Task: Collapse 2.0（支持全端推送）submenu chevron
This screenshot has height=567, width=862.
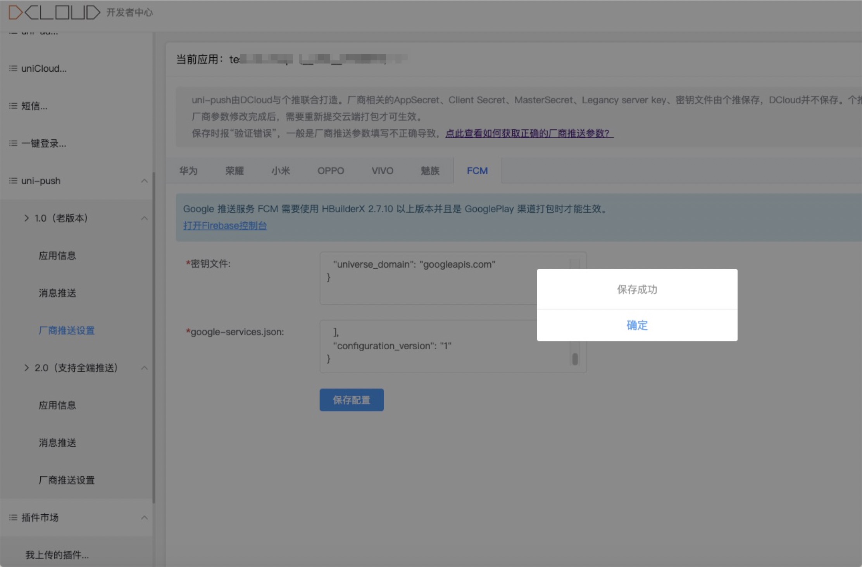Action: pyautogui.click(x=144, y=368)
